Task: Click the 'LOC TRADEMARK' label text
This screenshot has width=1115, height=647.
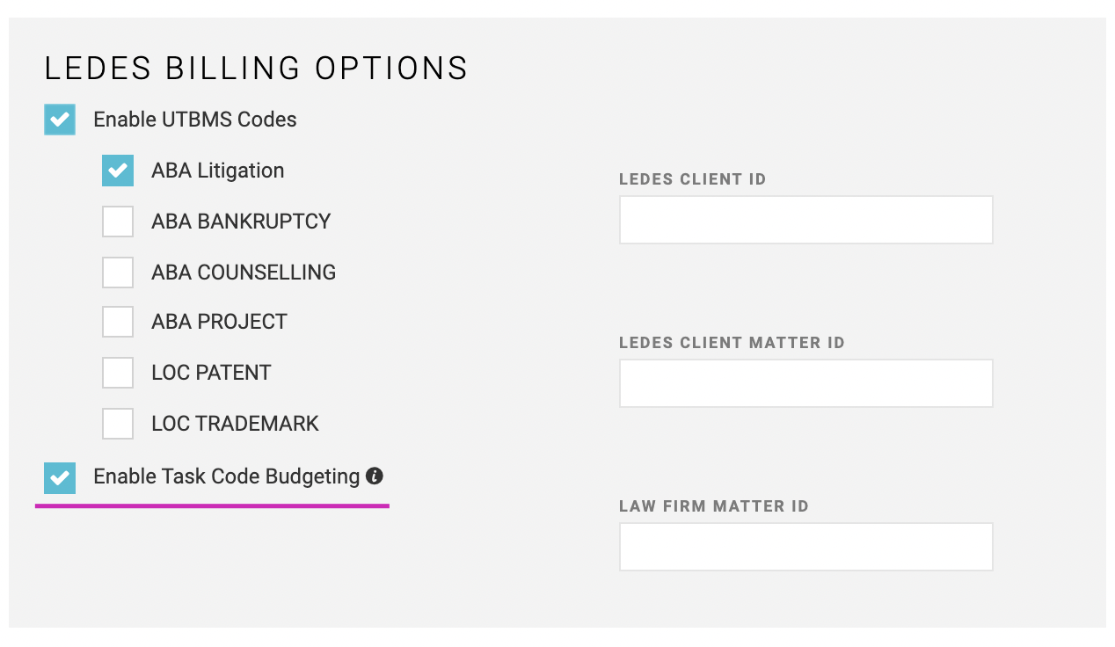Action: pyautogui.click(x=235, y=424)
